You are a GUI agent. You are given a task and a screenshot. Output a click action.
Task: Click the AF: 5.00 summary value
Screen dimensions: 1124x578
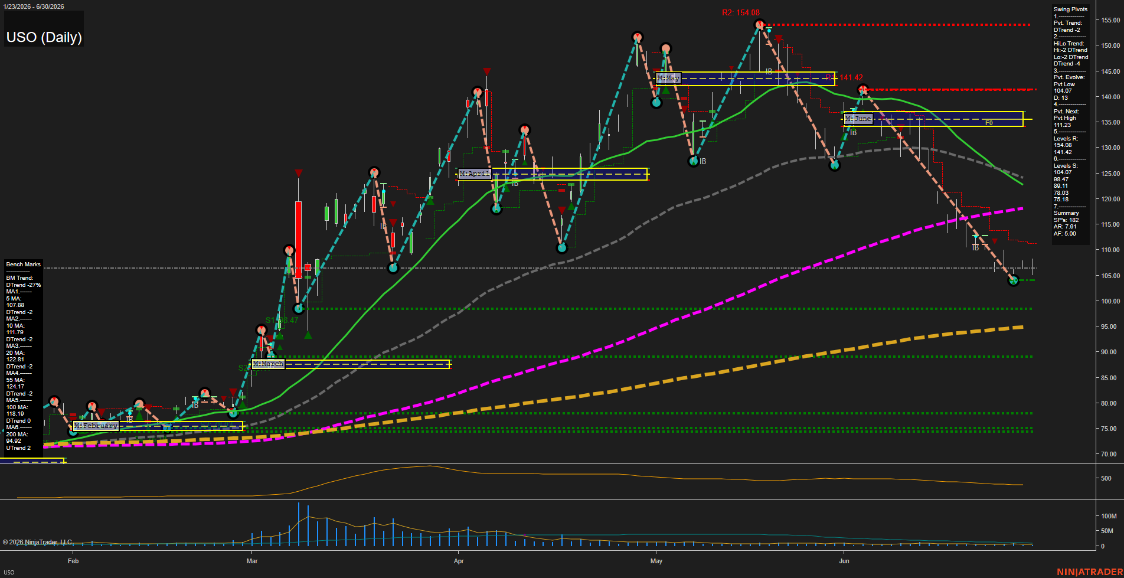pyautogui.click(x=1065, y=234)
